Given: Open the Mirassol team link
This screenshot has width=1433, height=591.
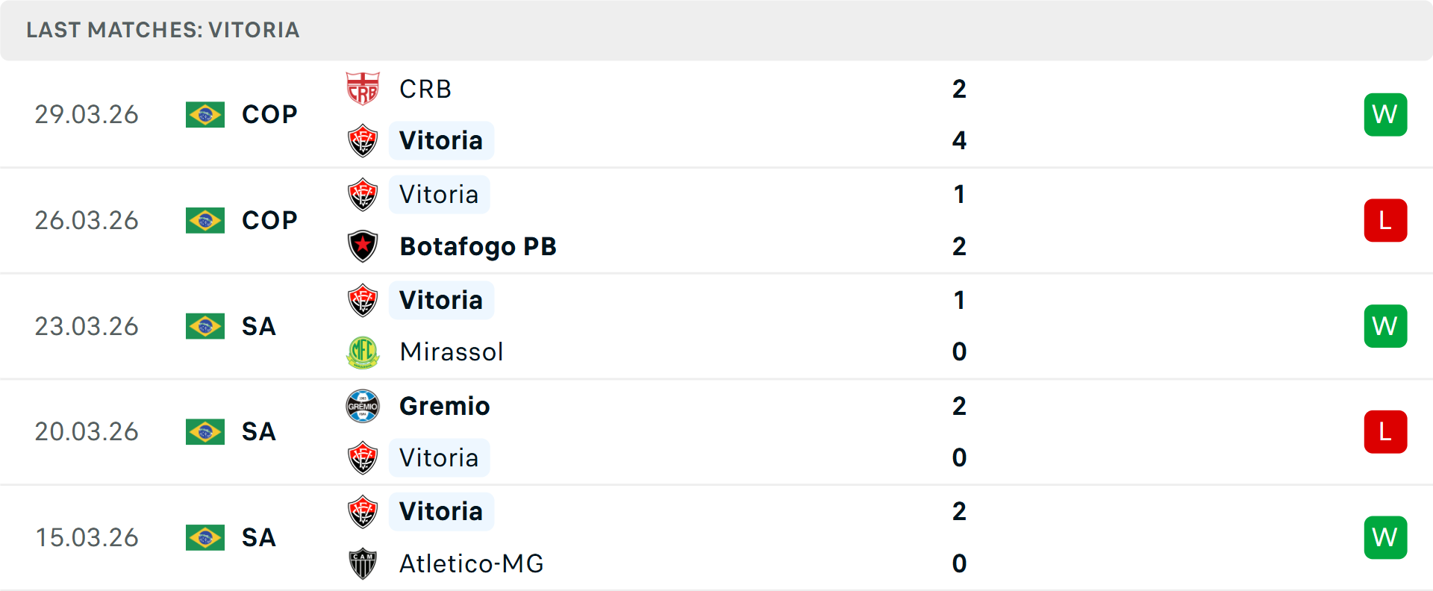Looking at the screenshot, I should click(x=452, y=352).
